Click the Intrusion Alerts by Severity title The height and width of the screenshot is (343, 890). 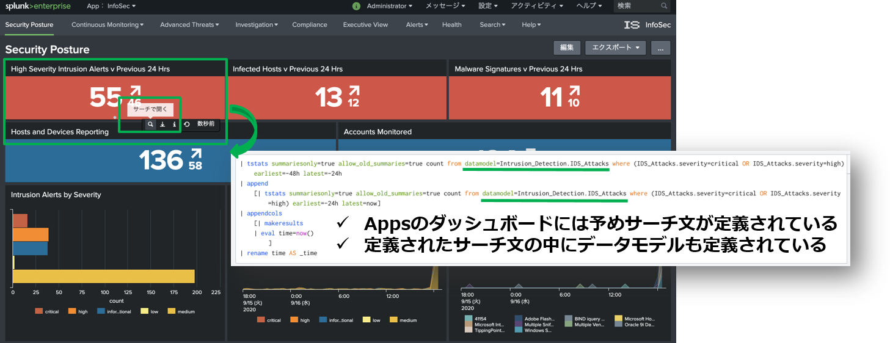click(x=56, y=195)
